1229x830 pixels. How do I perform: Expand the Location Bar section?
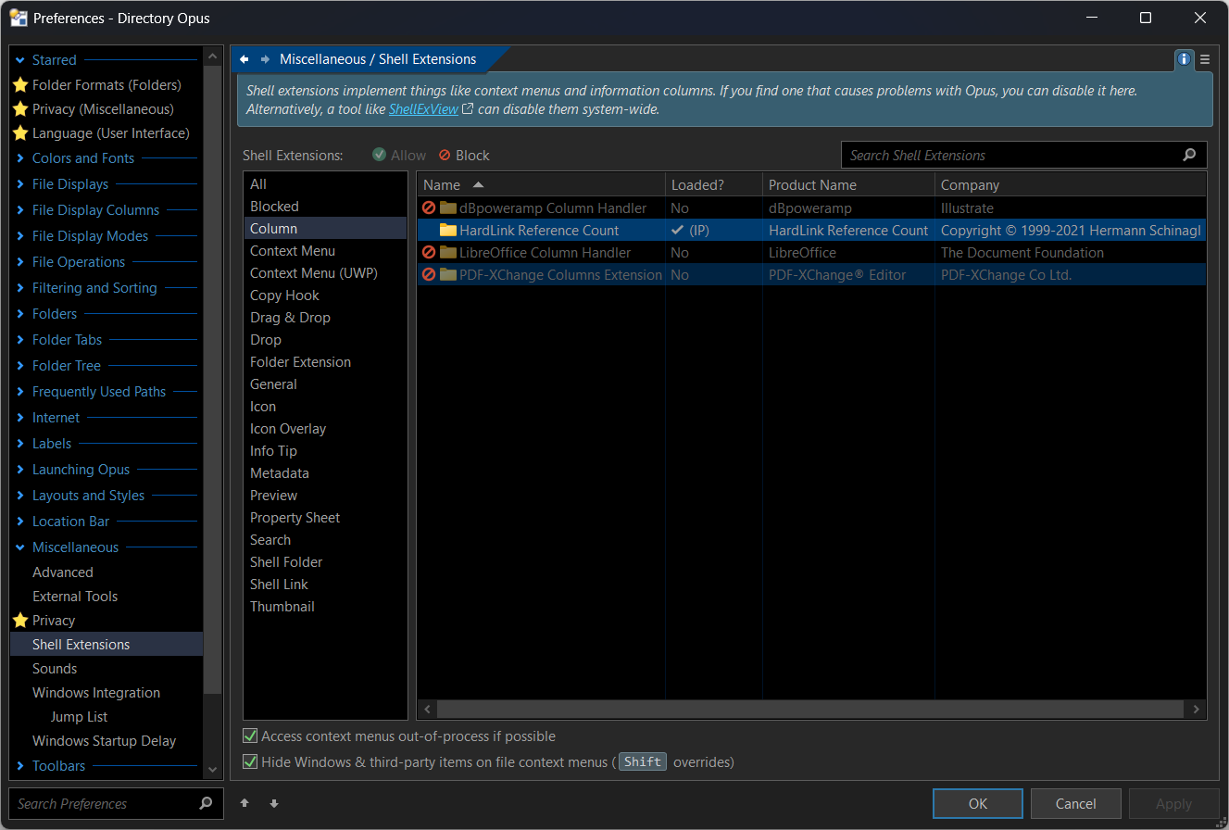pyautogui.click(x=20, y=522)
